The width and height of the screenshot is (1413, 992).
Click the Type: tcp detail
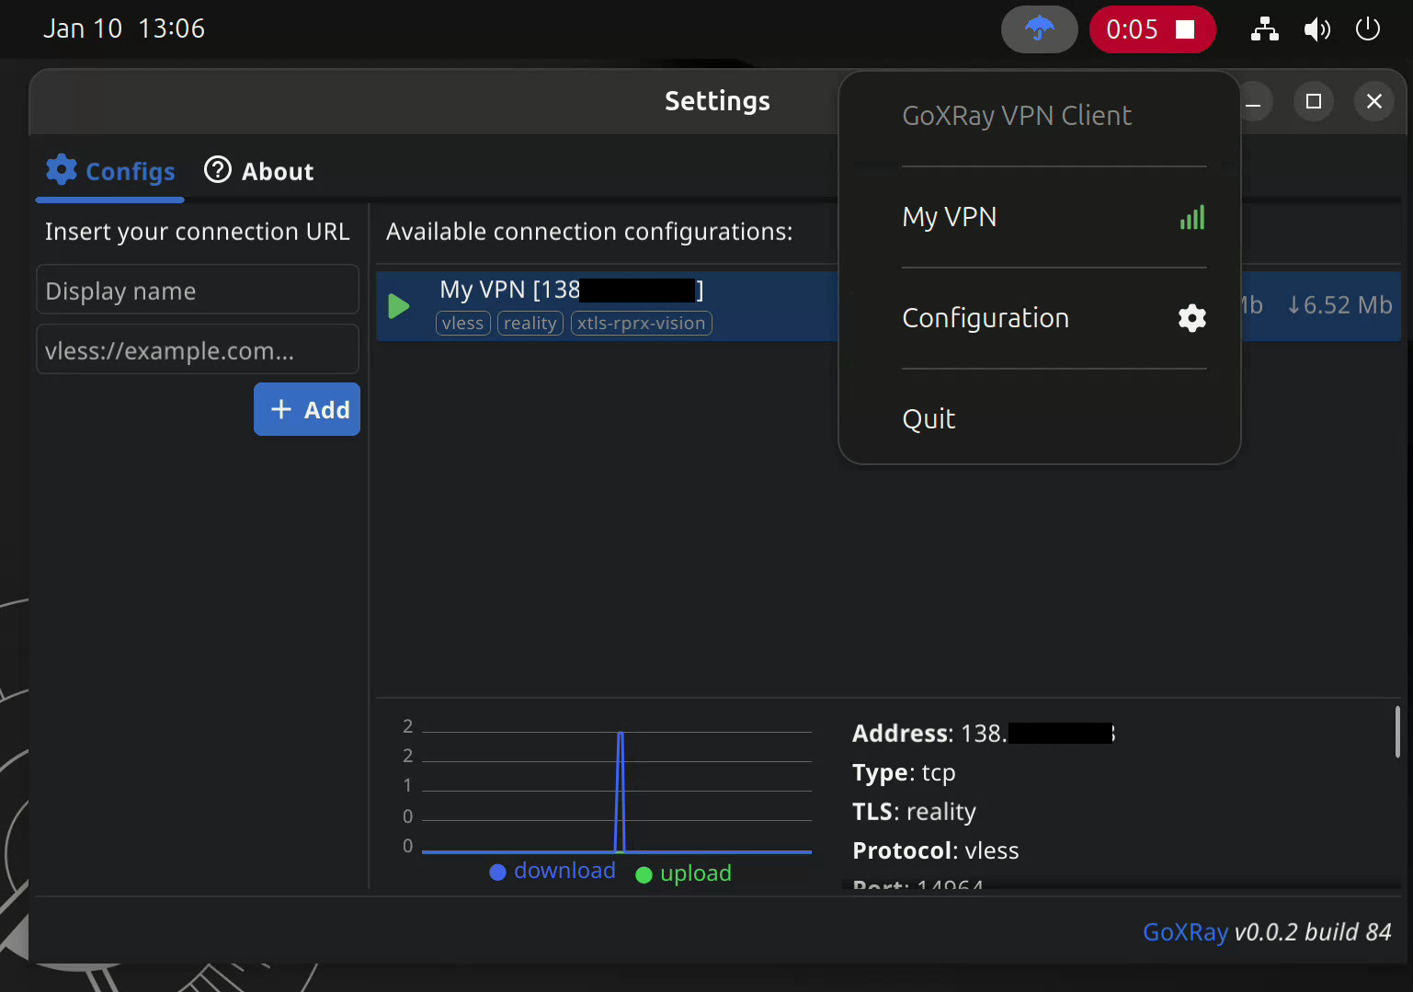[x=904, y=772]
